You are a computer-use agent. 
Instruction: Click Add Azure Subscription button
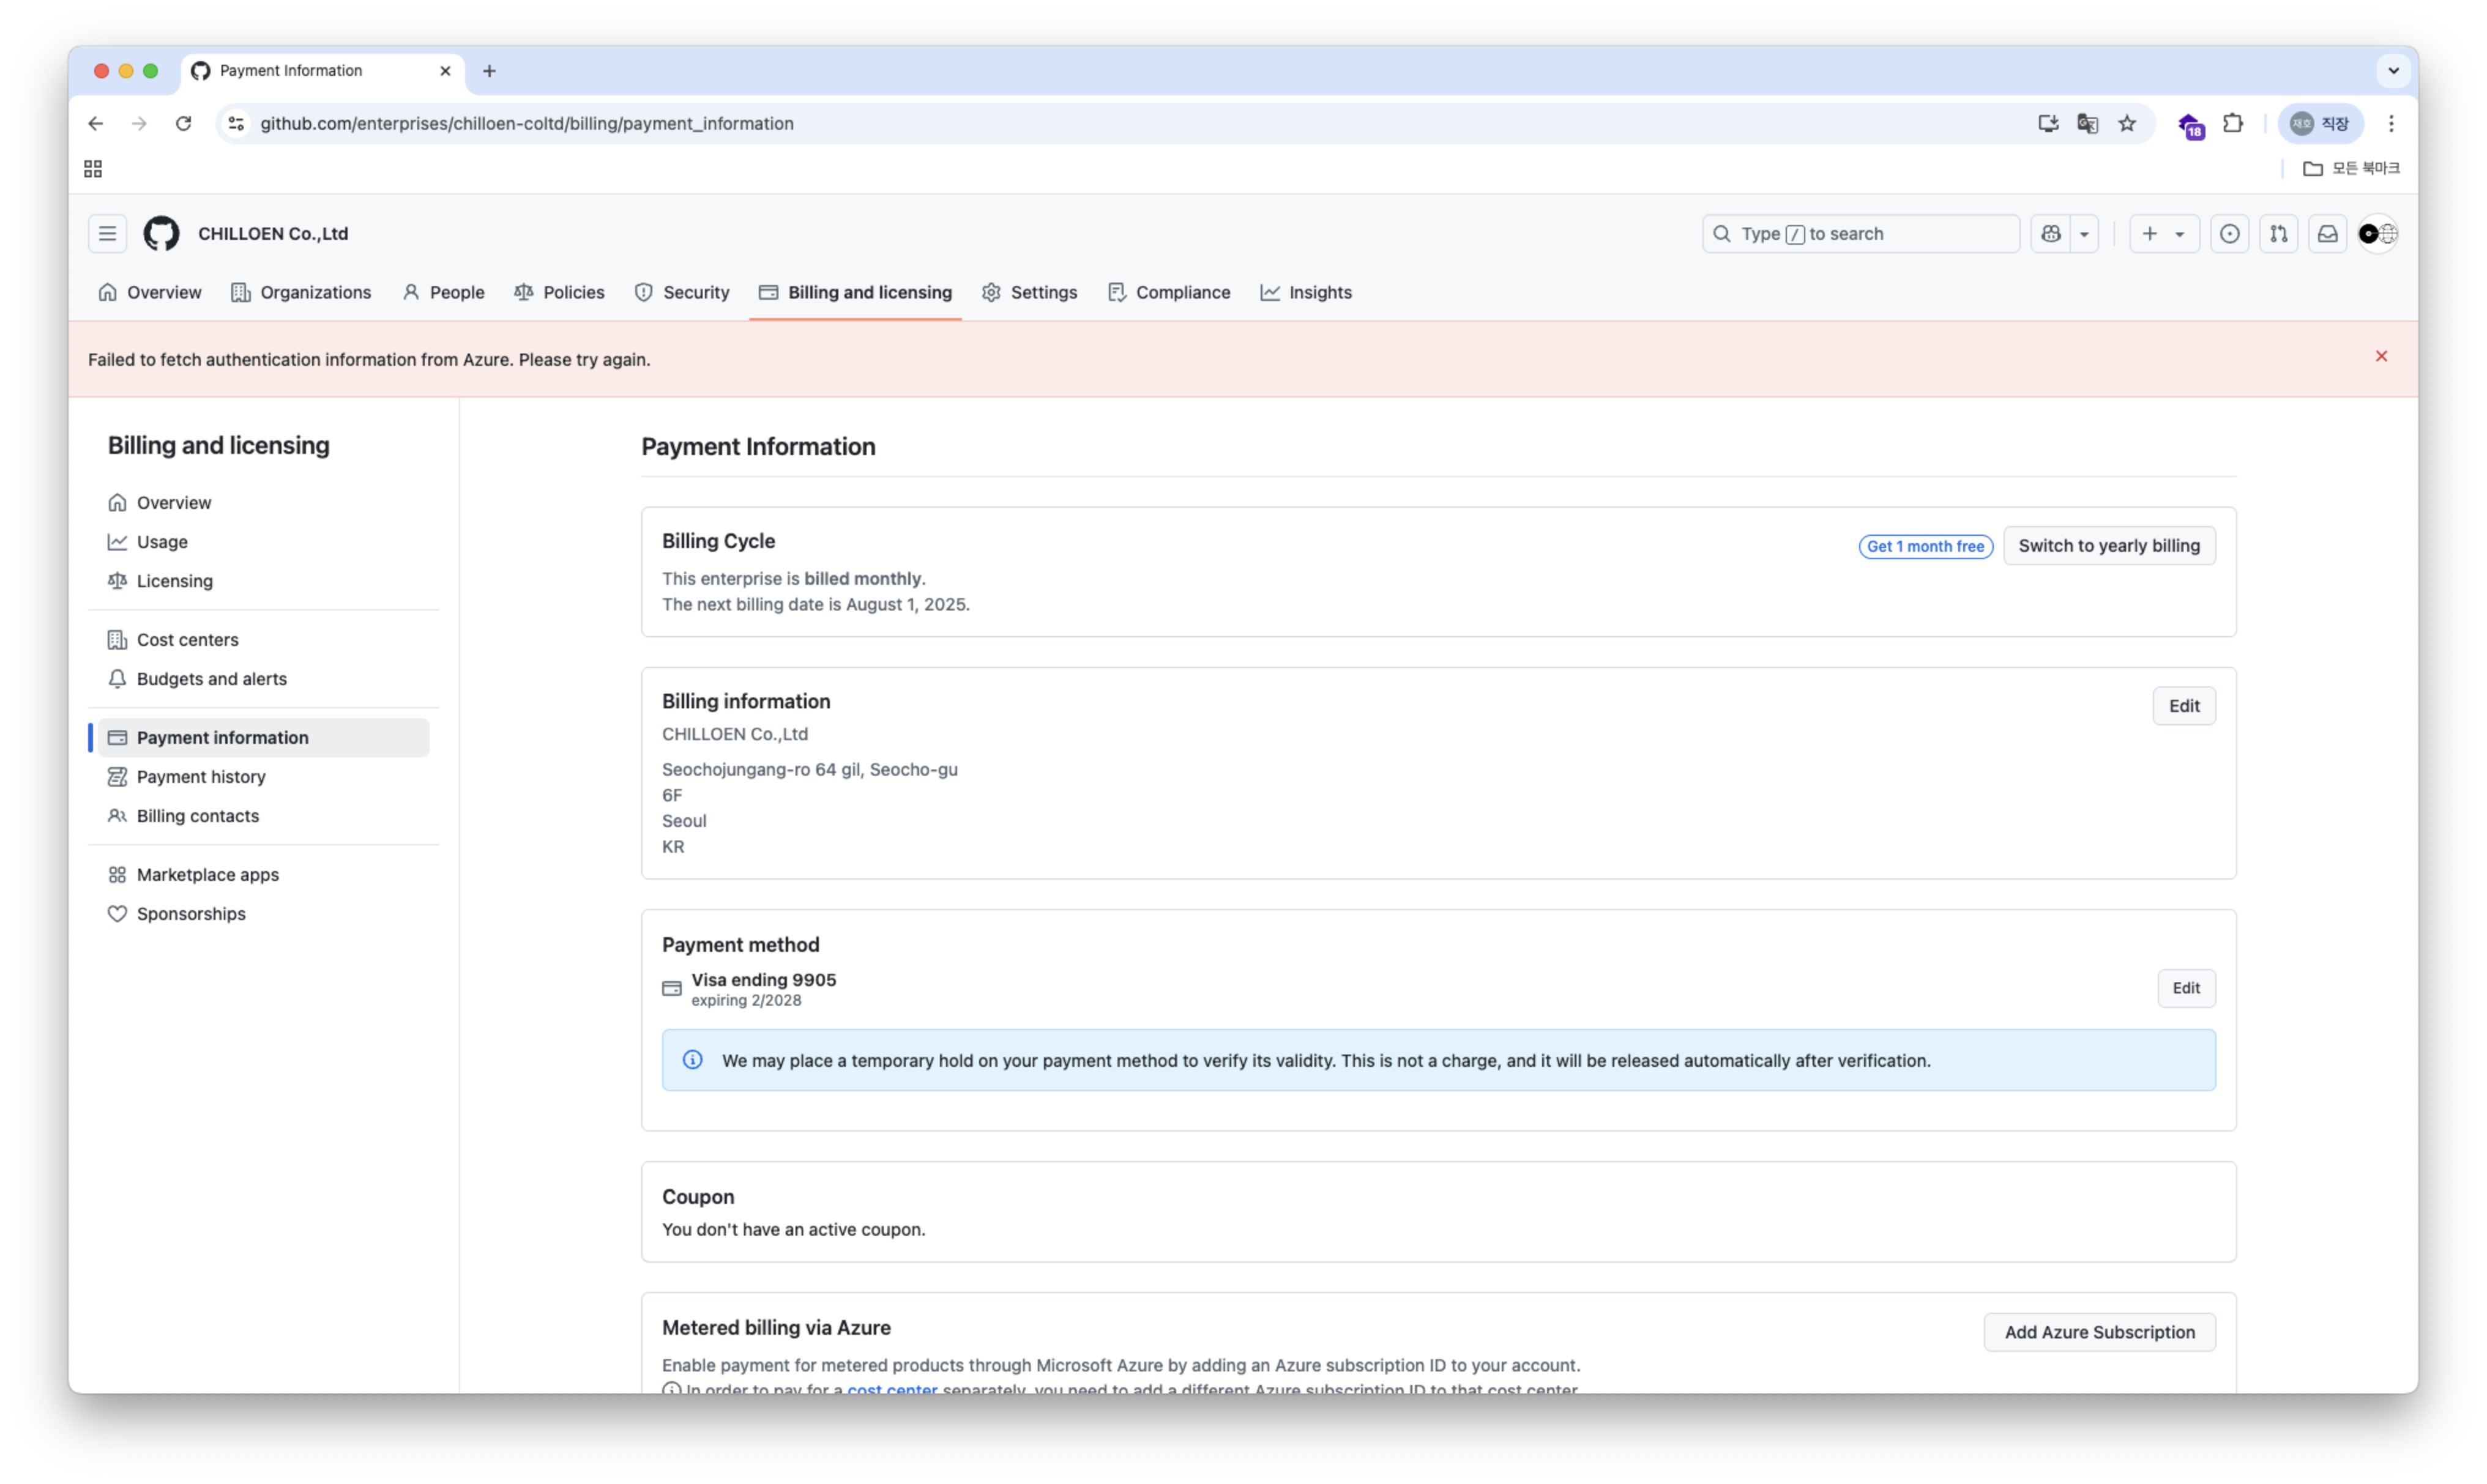pos(2099,1332)
